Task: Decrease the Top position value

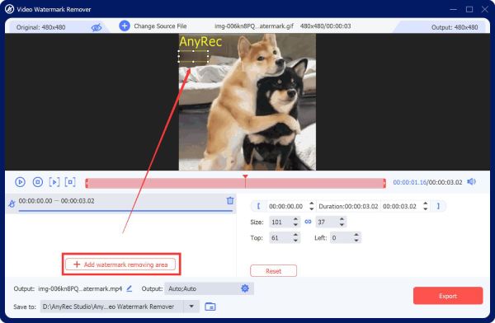Action: pos(295,241)
